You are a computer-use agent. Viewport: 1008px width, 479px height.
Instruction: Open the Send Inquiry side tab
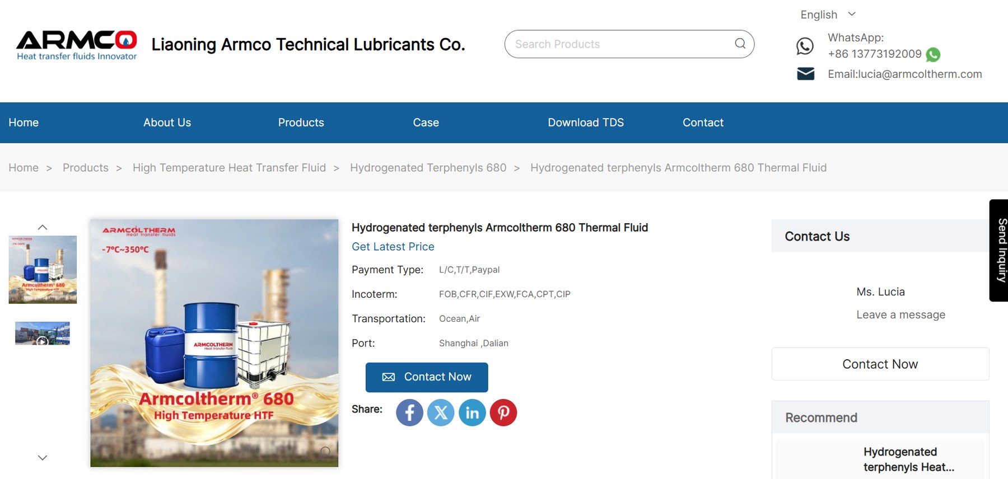click(x=1000, y=250)
